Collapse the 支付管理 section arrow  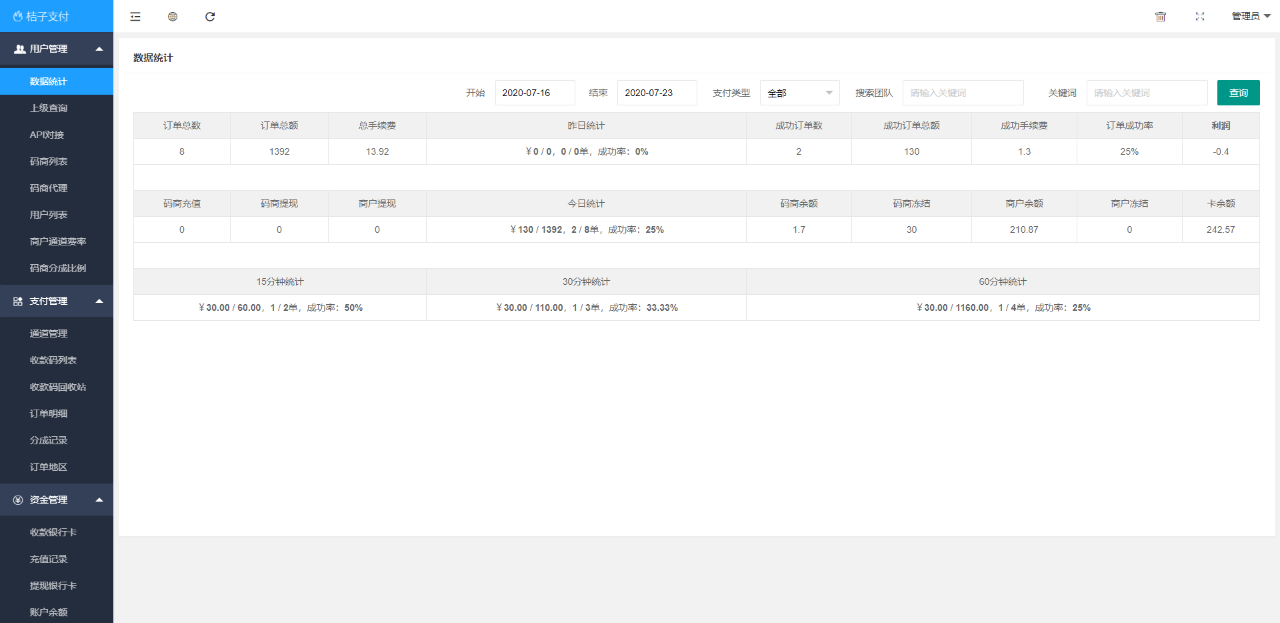[x=99, y=301]
